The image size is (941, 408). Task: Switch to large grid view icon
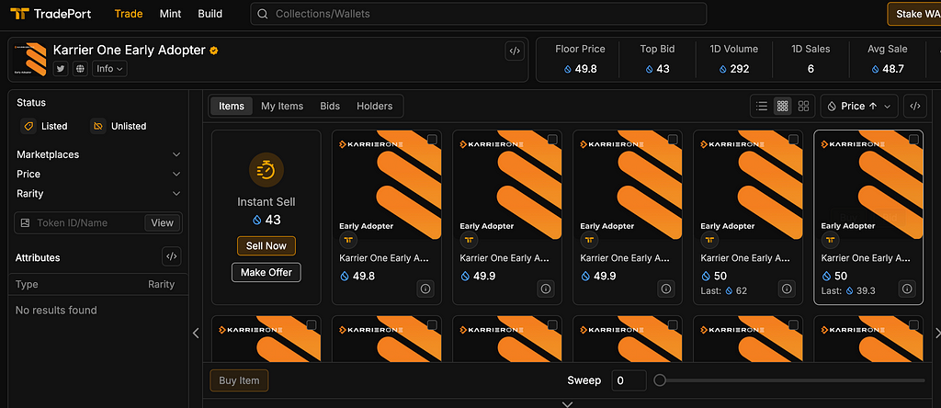(803, 107)
